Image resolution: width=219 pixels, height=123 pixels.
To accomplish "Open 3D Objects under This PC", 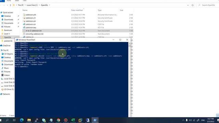I will click(8, 54).
